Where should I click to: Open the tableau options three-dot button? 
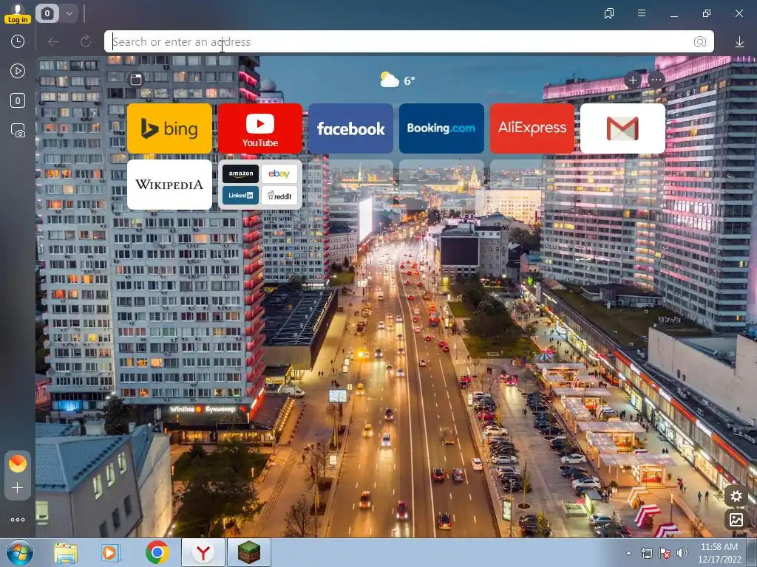tap(656, 80)
